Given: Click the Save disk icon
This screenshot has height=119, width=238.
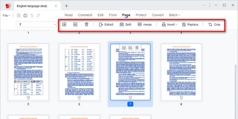Looking at the screenshot, I should (19, 15).
